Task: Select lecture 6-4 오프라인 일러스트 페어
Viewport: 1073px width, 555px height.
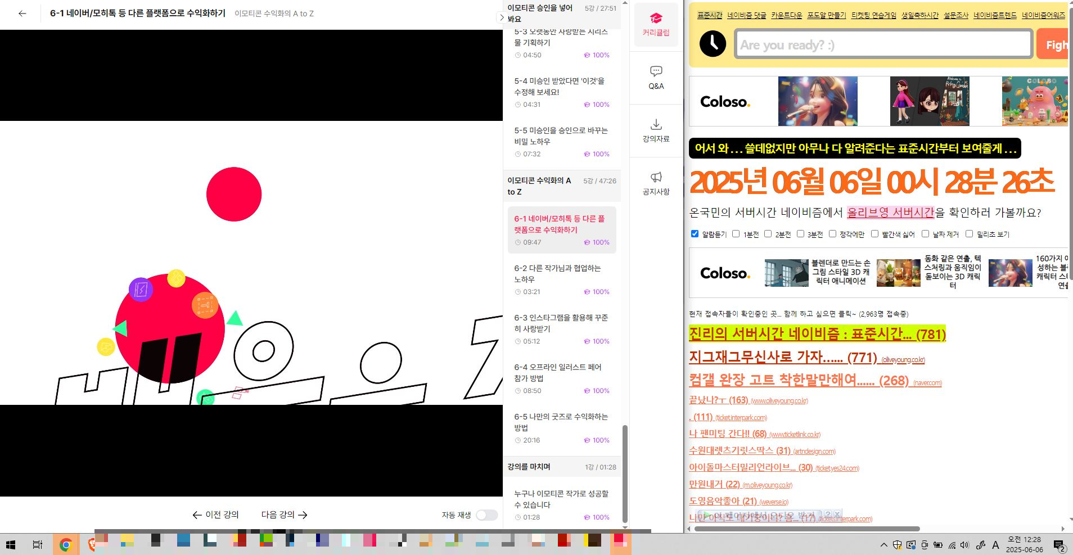Action: pyautogui.click(x=562, y=378)
